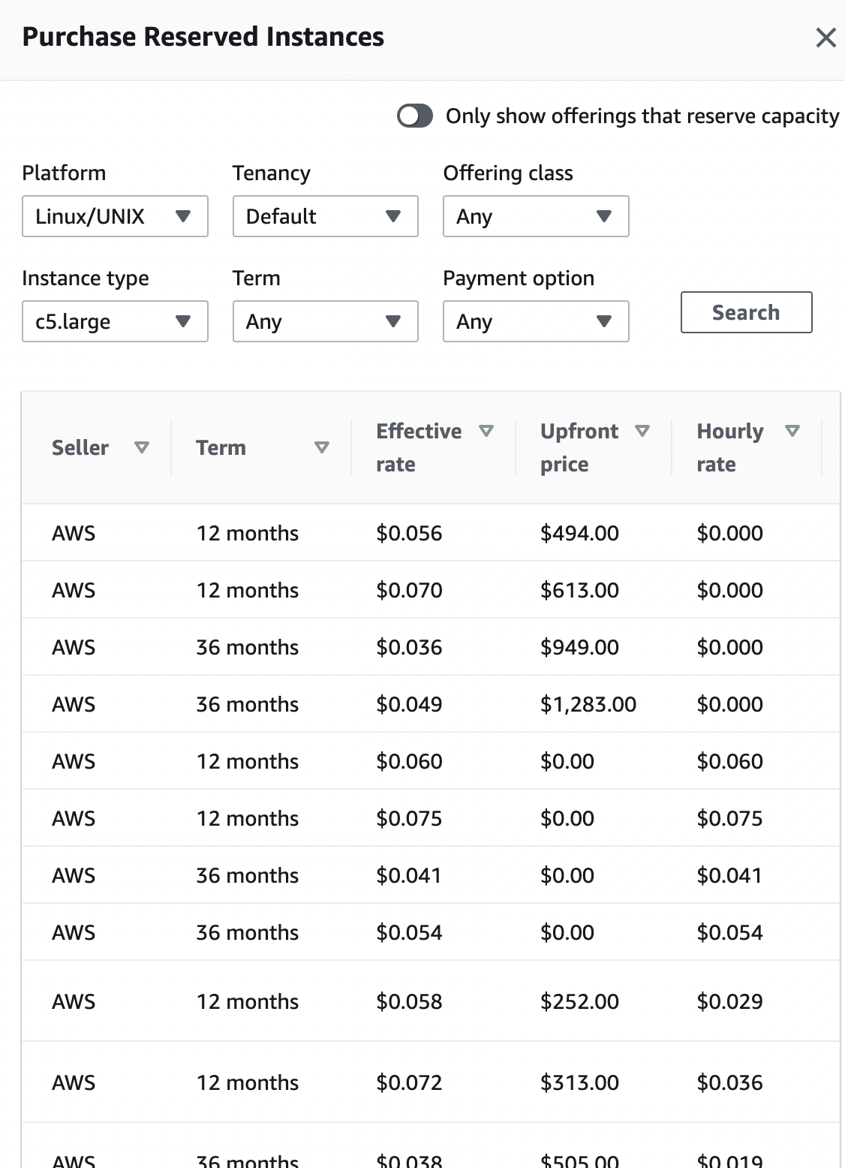Click the $0.060 hourly rate cell
Viewport: 845px width, 1168px height.
tap(729, 761)
